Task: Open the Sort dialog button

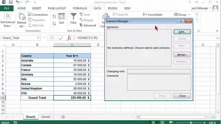Action: [x=61, y=19]
